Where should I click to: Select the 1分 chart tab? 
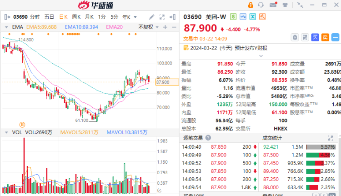102,17
